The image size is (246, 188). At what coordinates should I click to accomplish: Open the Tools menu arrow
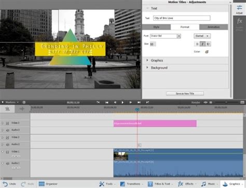tap(114, 184)
